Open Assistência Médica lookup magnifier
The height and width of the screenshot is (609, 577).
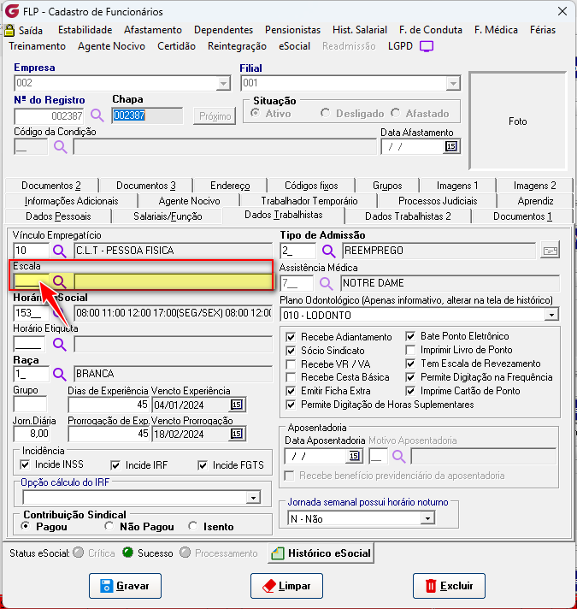click(326, 283)
